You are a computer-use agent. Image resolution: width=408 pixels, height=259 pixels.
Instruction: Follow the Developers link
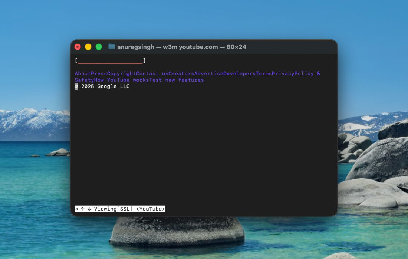pyautogui.click(x=239, y=74)
